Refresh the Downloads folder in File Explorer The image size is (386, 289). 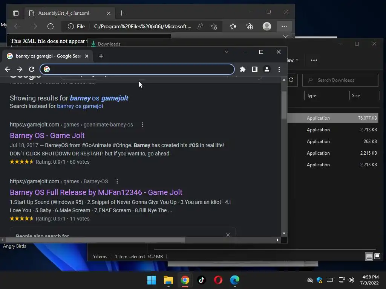(291, 80)
